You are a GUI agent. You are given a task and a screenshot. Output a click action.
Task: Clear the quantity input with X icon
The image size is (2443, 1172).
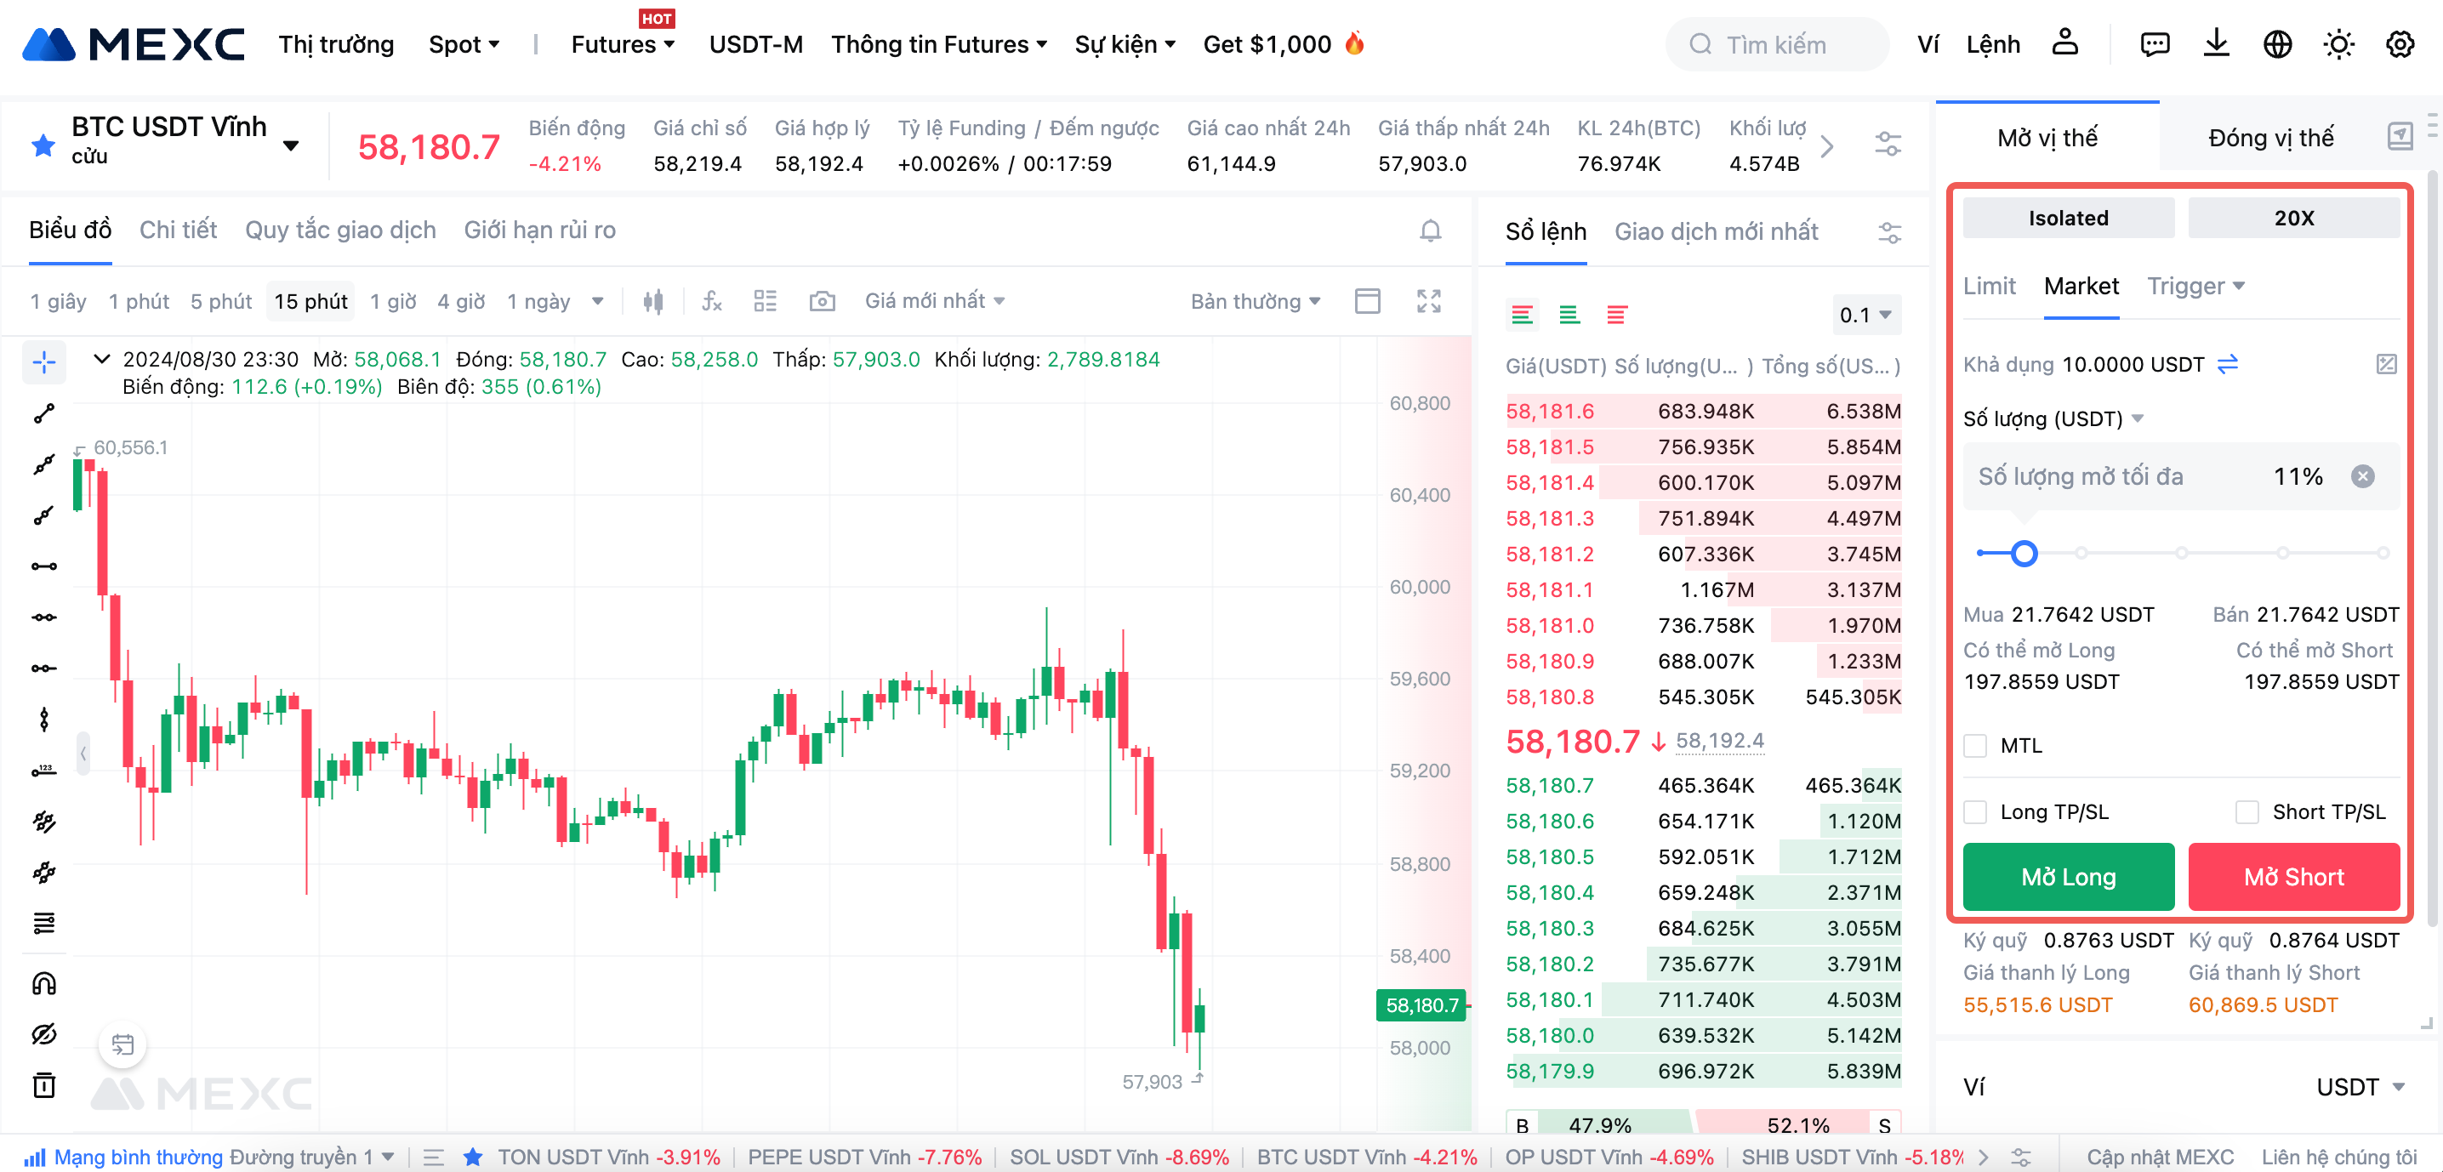coord(2363,476)
